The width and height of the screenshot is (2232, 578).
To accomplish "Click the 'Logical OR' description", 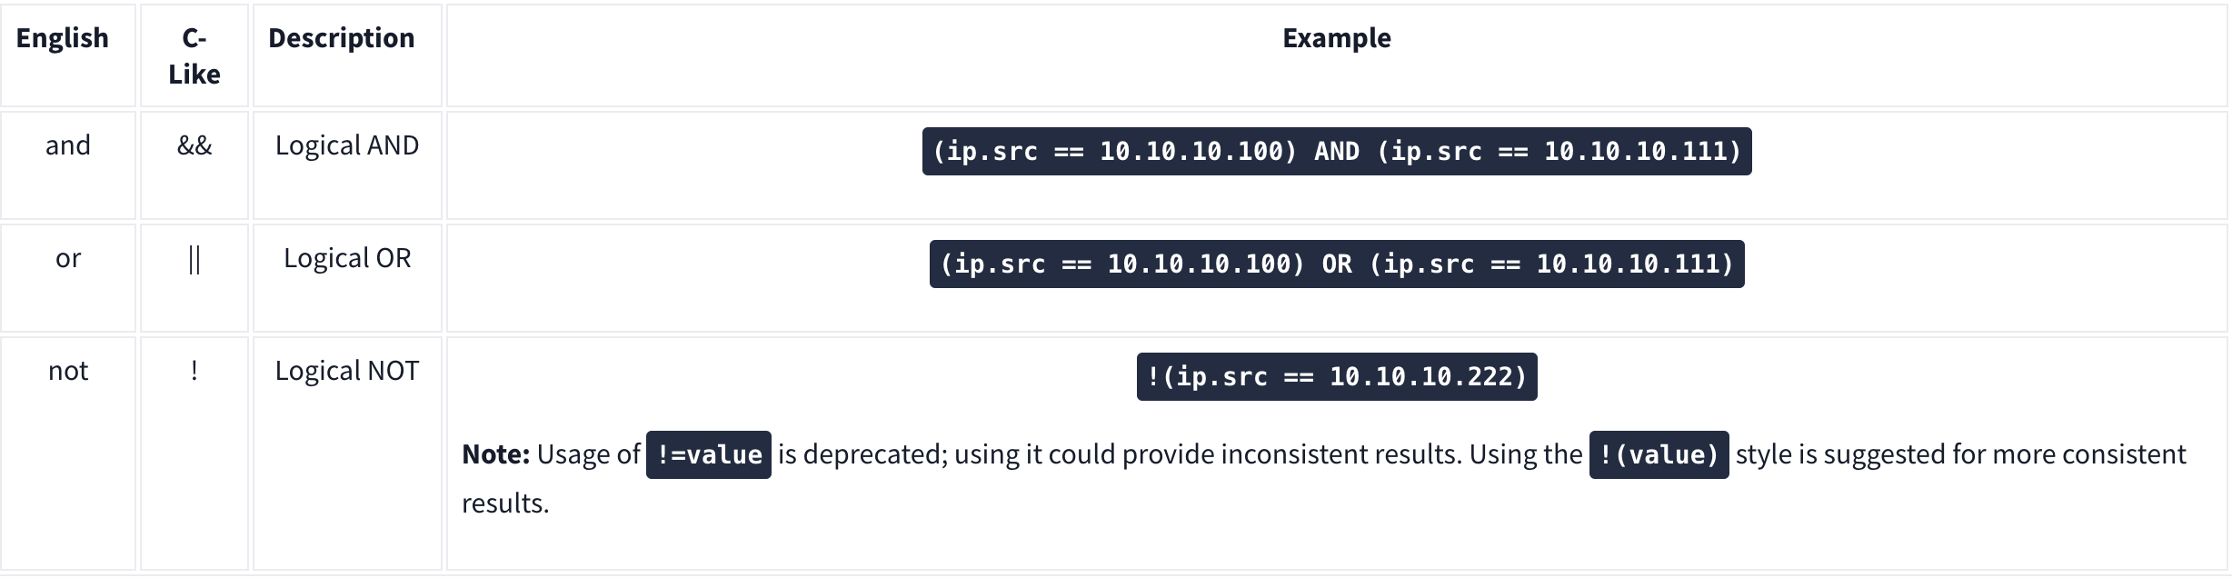I will [347, 258].
